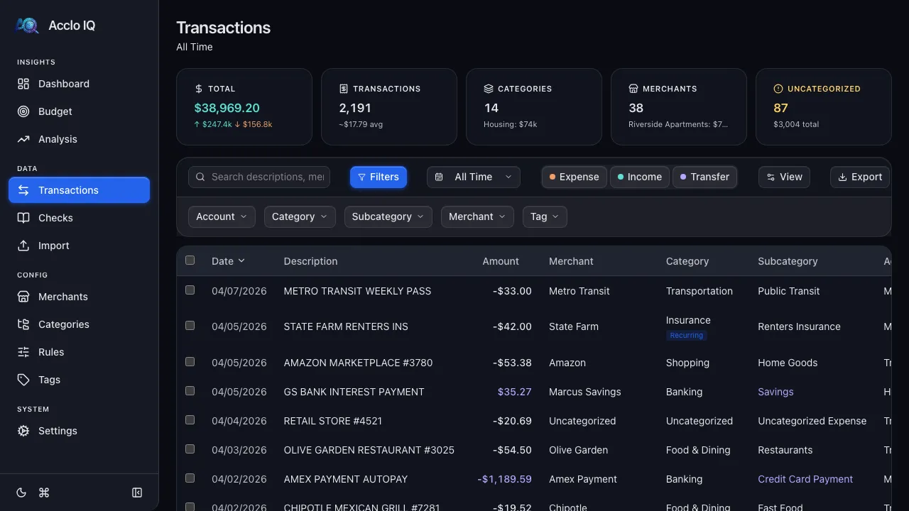
Task: Click the Acclo IQ logo icon
Action: coord(27,26)
